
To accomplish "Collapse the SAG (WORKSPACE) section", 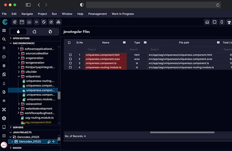I will pyautogui.click(x=11, y=43).
